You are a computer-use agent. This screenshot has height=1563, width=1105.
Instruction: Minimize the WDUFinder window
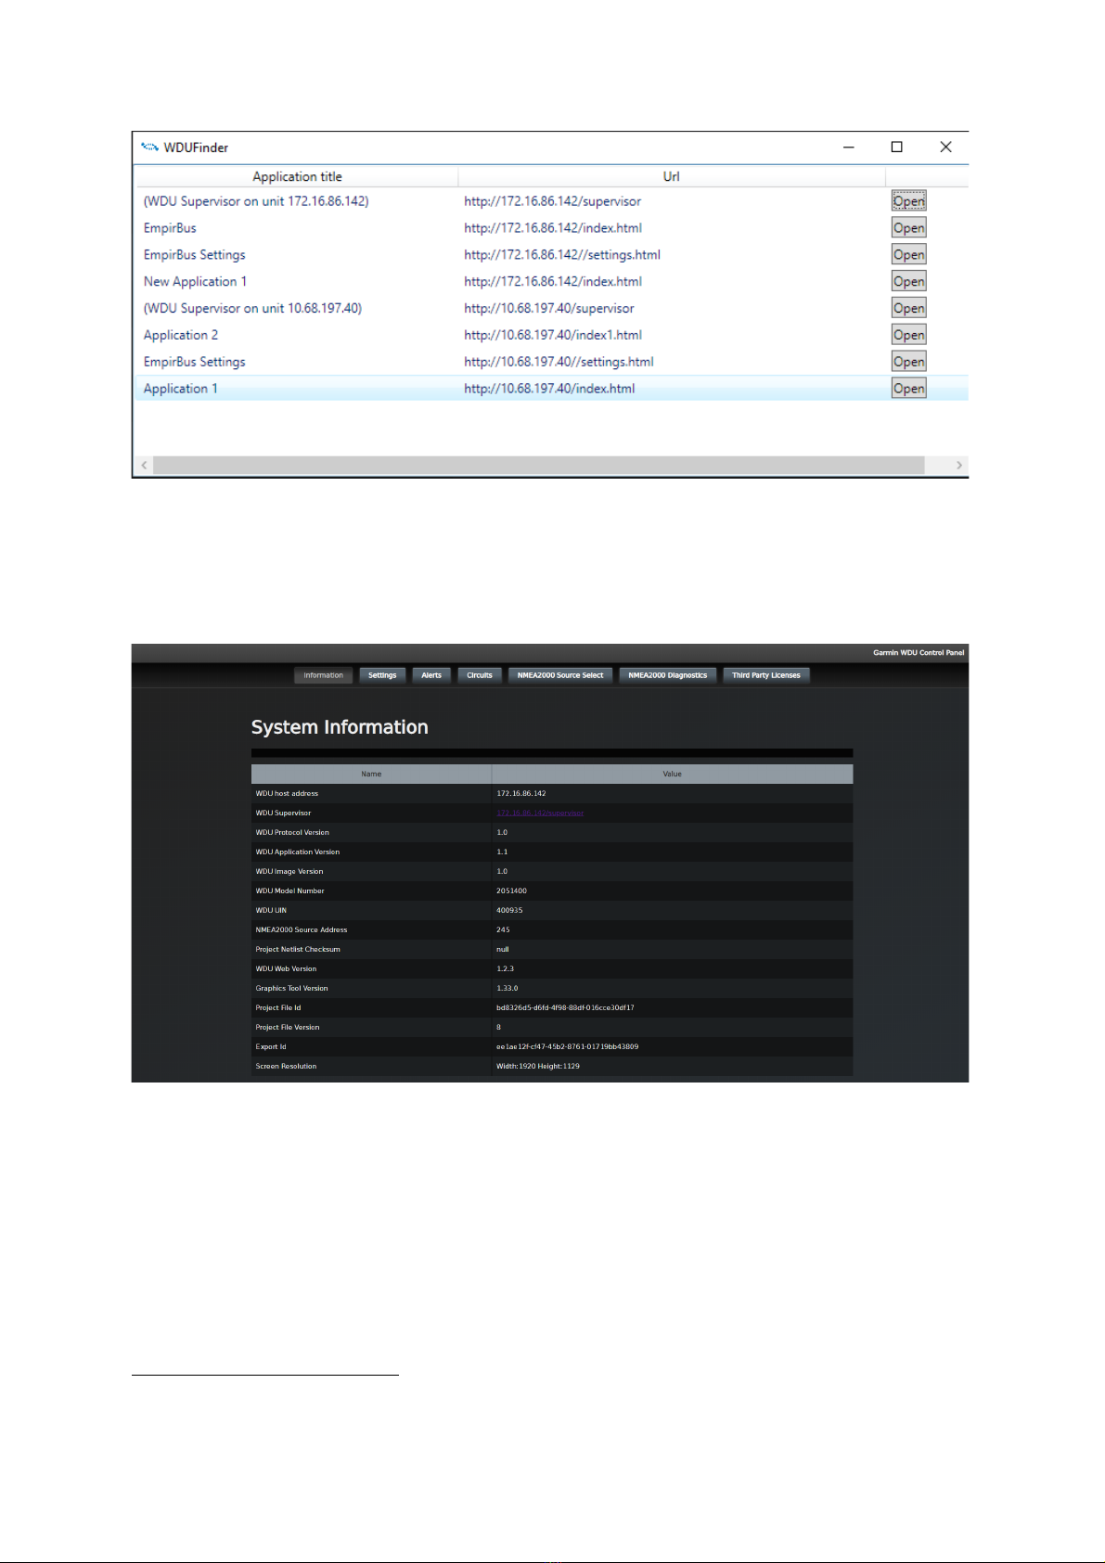[x=849, y=147]
